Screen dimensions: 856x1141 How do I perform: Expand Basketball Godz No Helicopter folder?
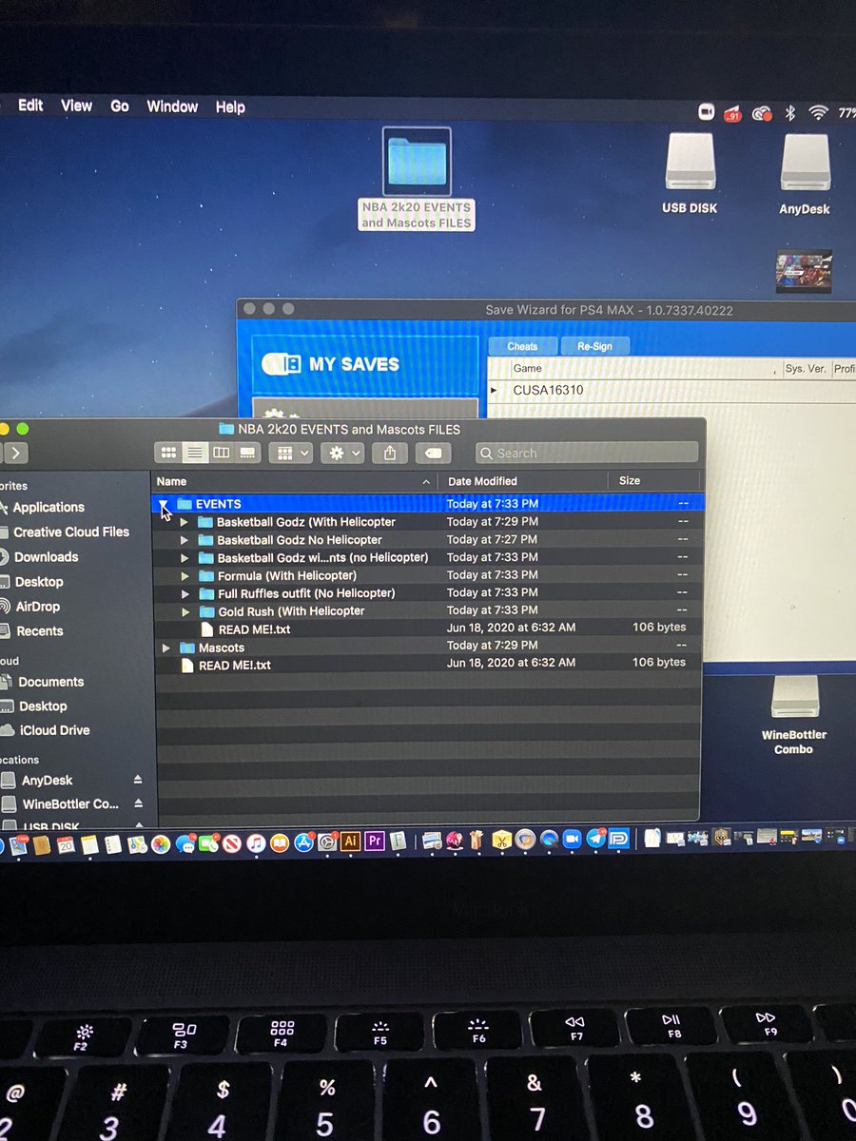pos(185,540)
